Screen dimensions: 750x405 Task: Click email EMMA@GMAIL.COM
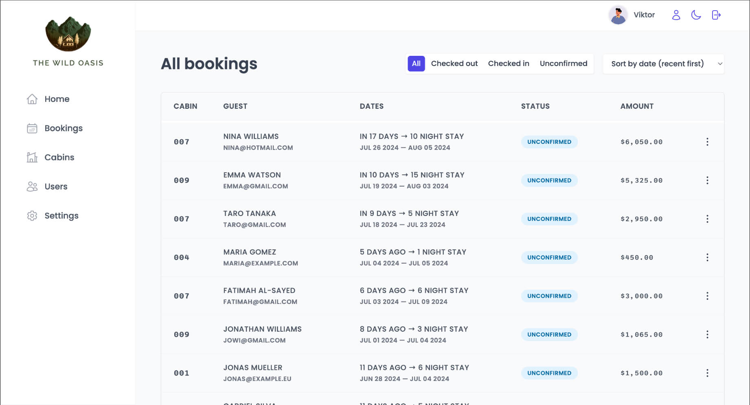click(x=256, y=186)
